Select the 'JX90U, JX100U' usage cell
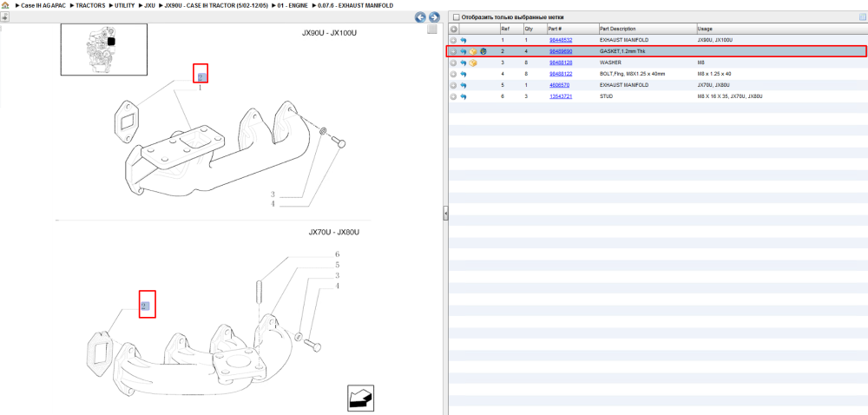 coord(714,41)
